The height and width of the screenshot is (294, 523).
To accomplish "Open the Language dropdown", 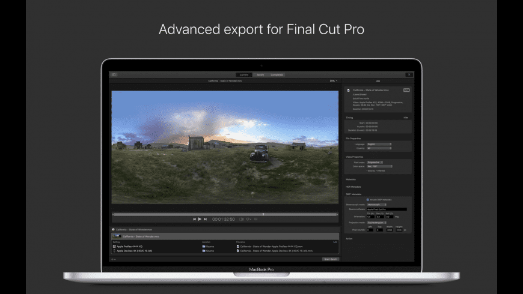I will 379,144.
